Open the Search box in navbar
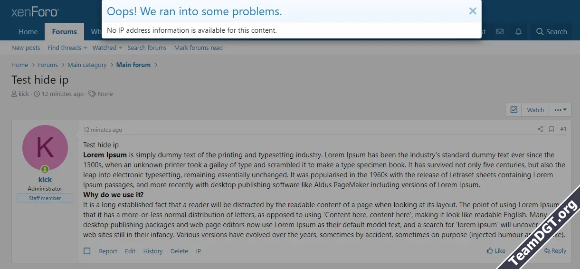The height and width of the screenshot is (269, 580). click(551, 32)
